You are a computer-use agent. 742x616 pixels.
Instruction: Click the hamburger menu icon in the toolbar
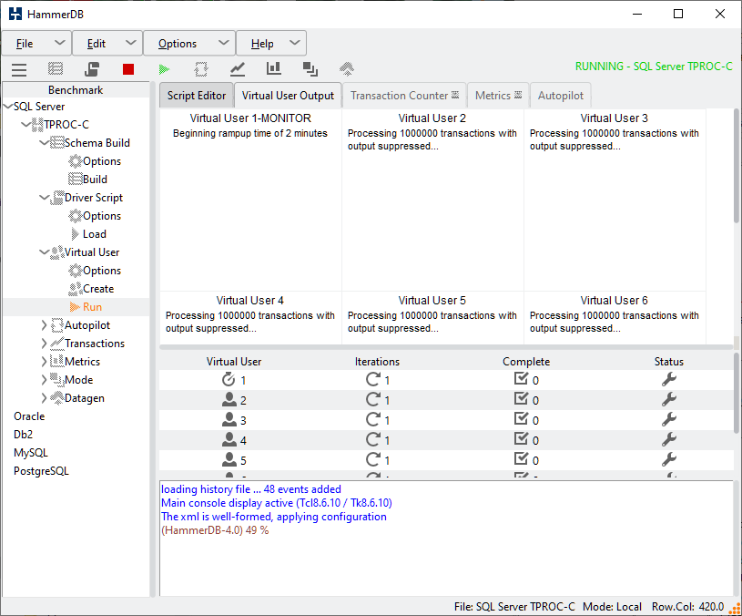[x=19, y=69]
